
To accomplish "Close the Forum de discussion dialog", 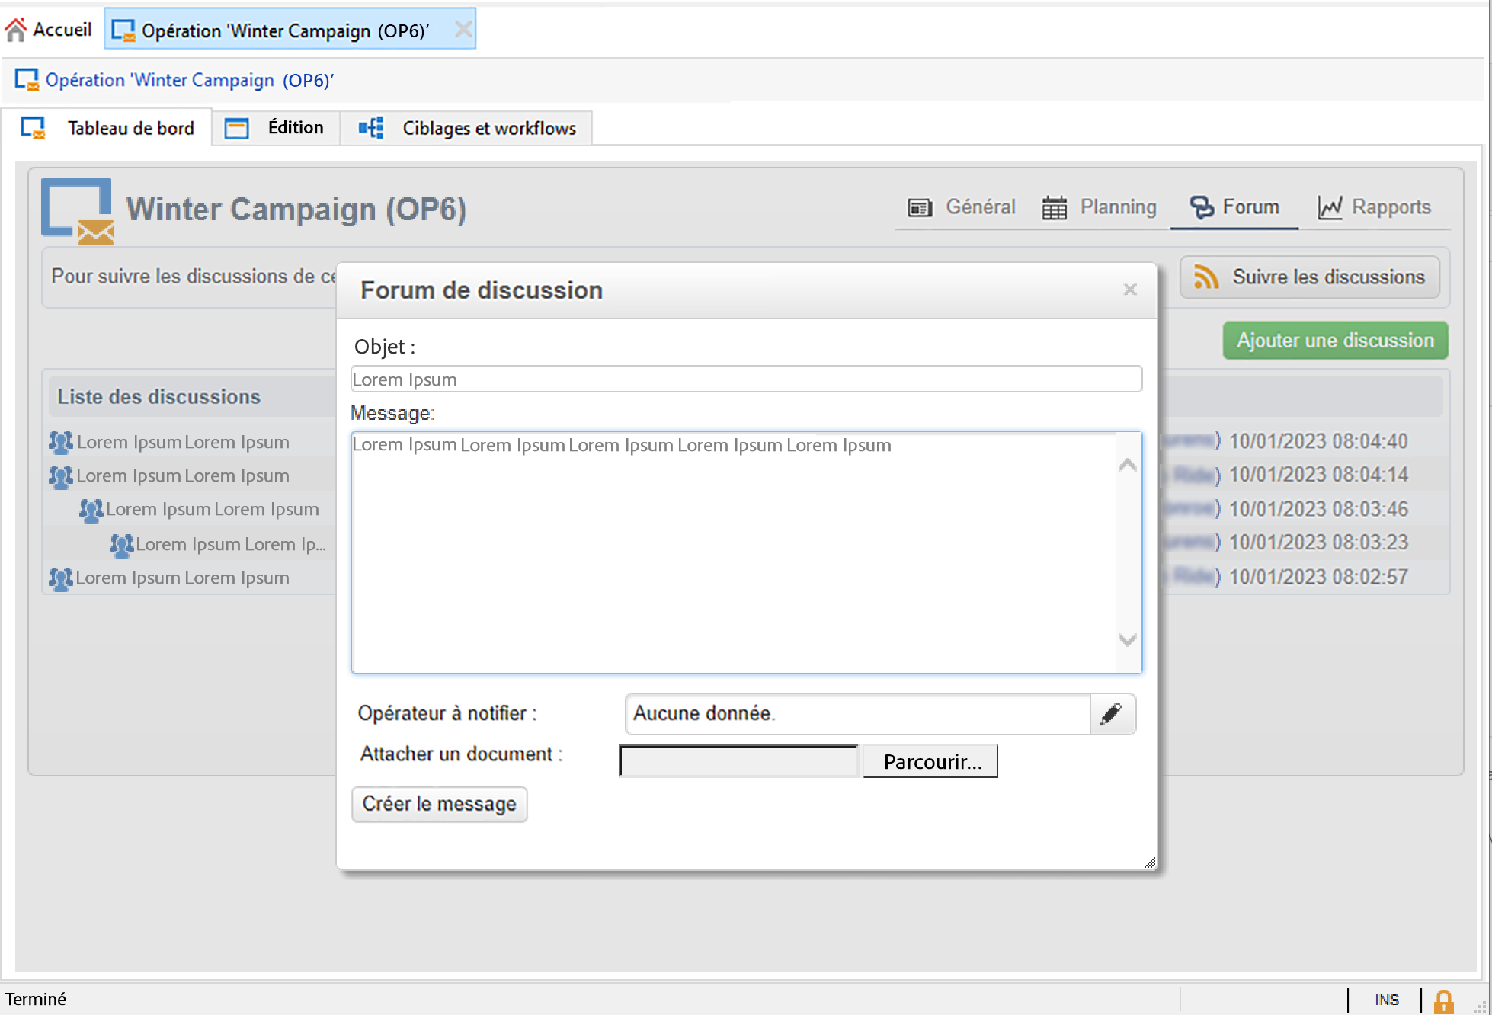I will point(1130,290).
